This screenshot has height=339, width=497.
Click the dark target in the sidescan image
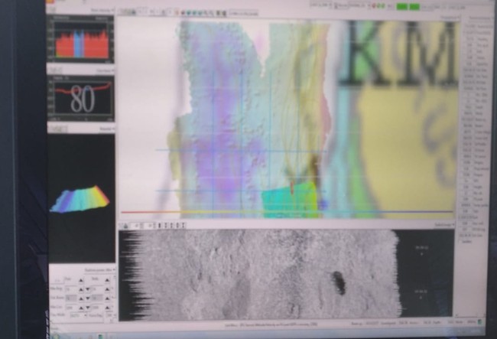[338, 282]
